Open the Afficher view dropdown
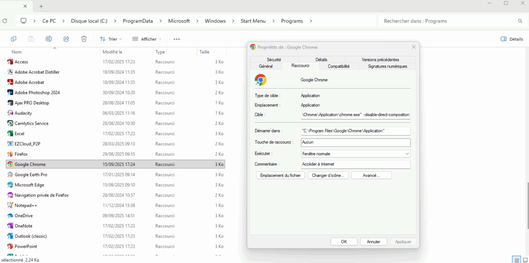529x263 pixels. click(147, 39)
